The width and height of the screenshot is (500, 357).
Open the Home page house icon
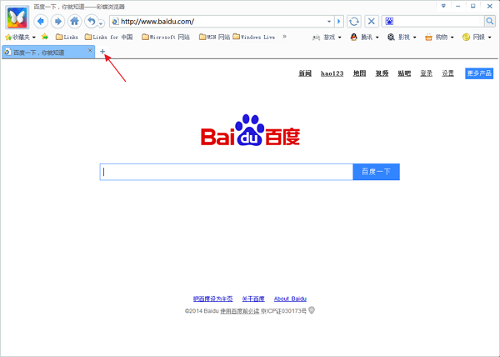[75, 22]
